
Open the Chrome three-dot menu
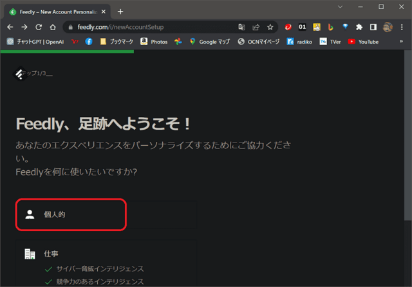(x=402, y=27)
